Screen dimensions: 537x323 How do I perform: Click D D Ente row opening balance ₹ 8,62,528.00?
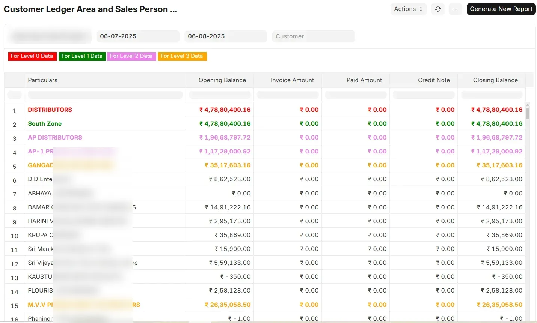230,179
